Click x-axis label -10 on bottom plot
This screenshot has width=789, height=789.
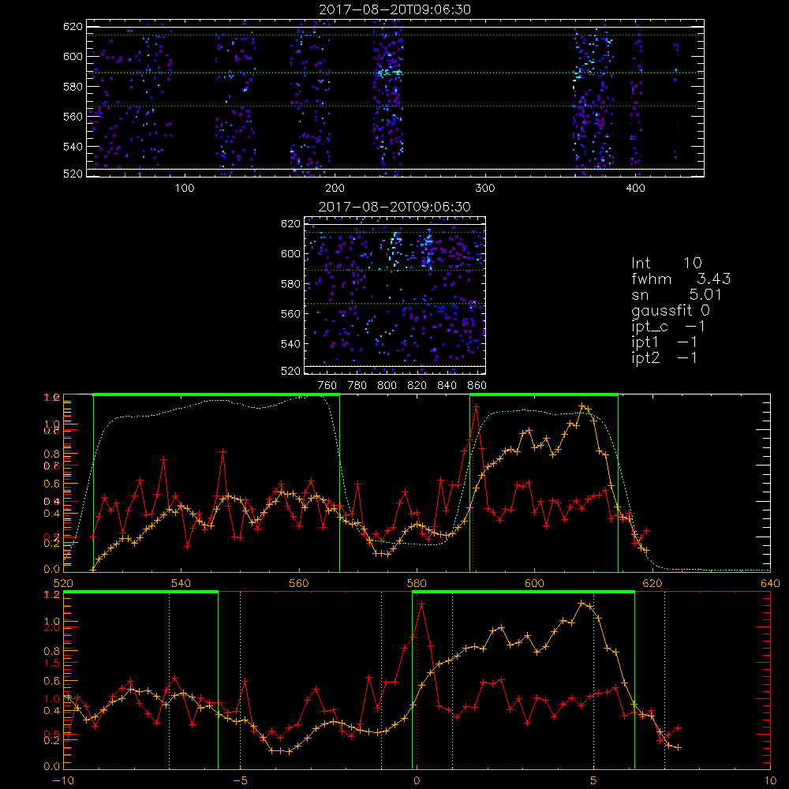[x=63, y=781]
